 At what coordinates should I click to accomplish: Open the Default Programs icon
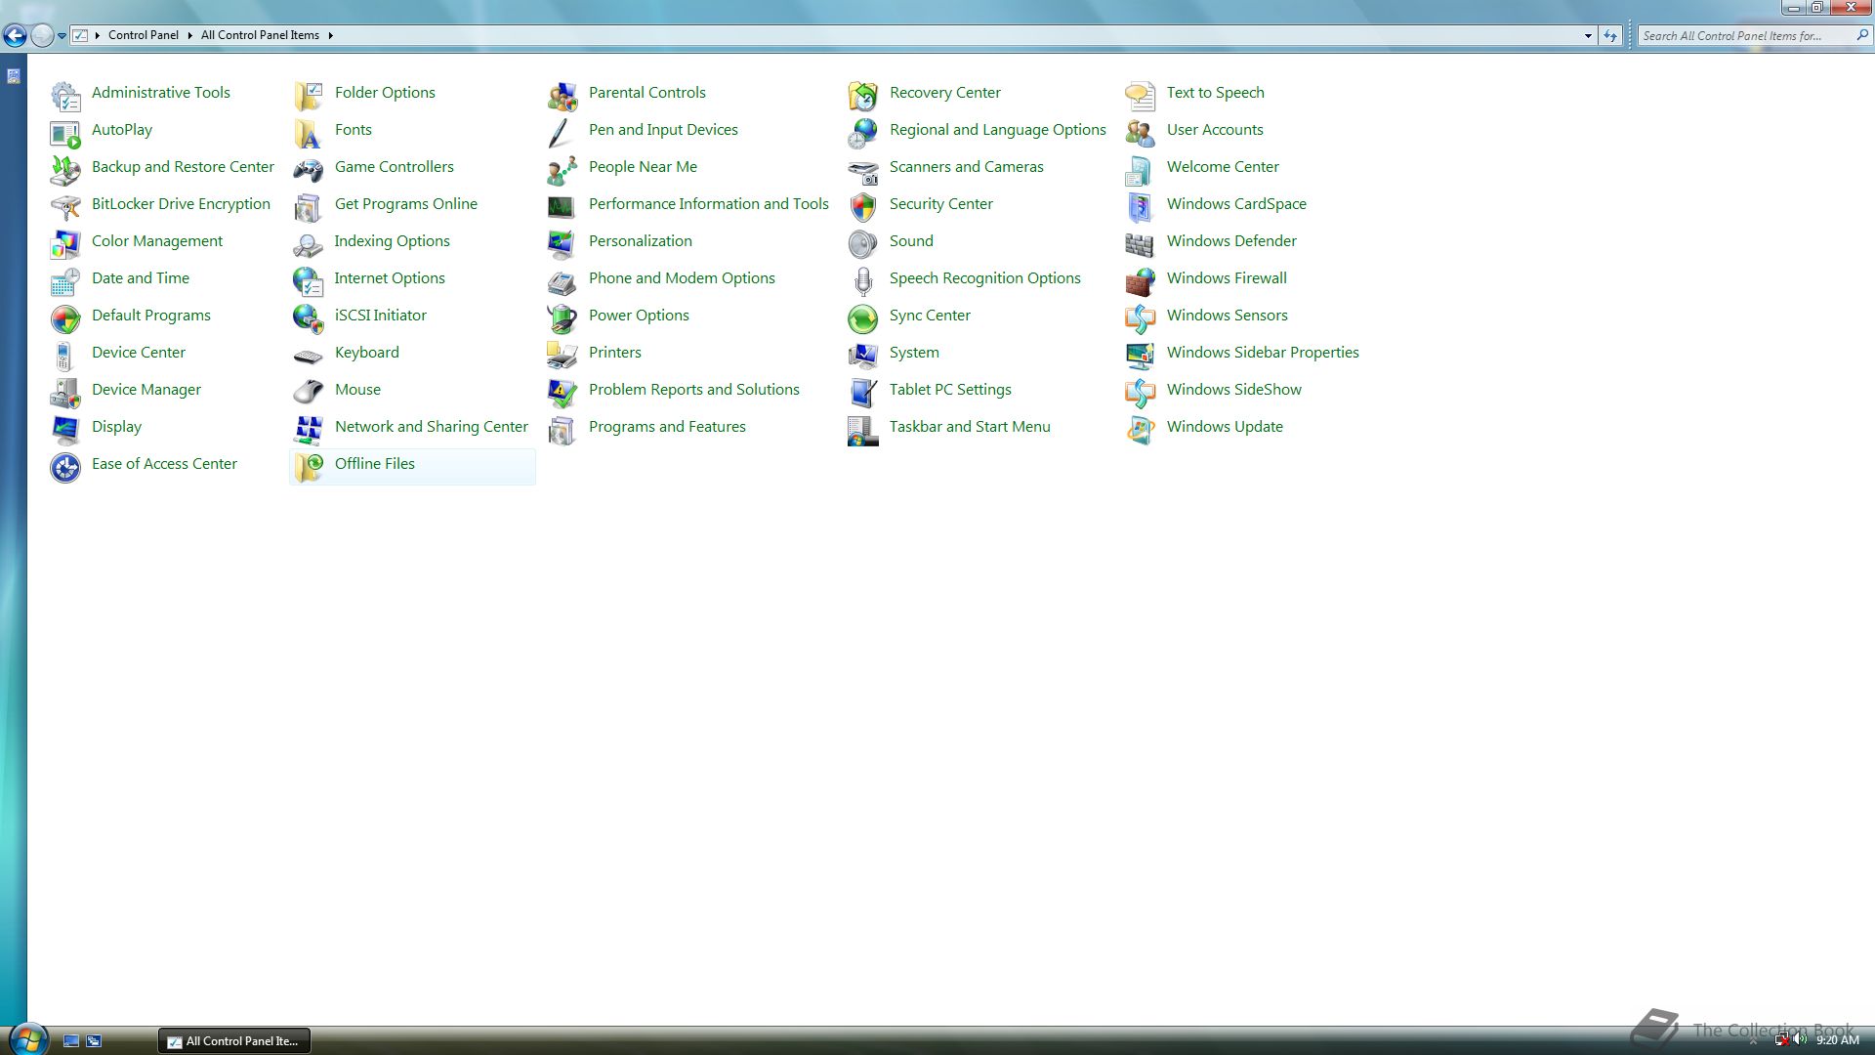click(65, 317)
